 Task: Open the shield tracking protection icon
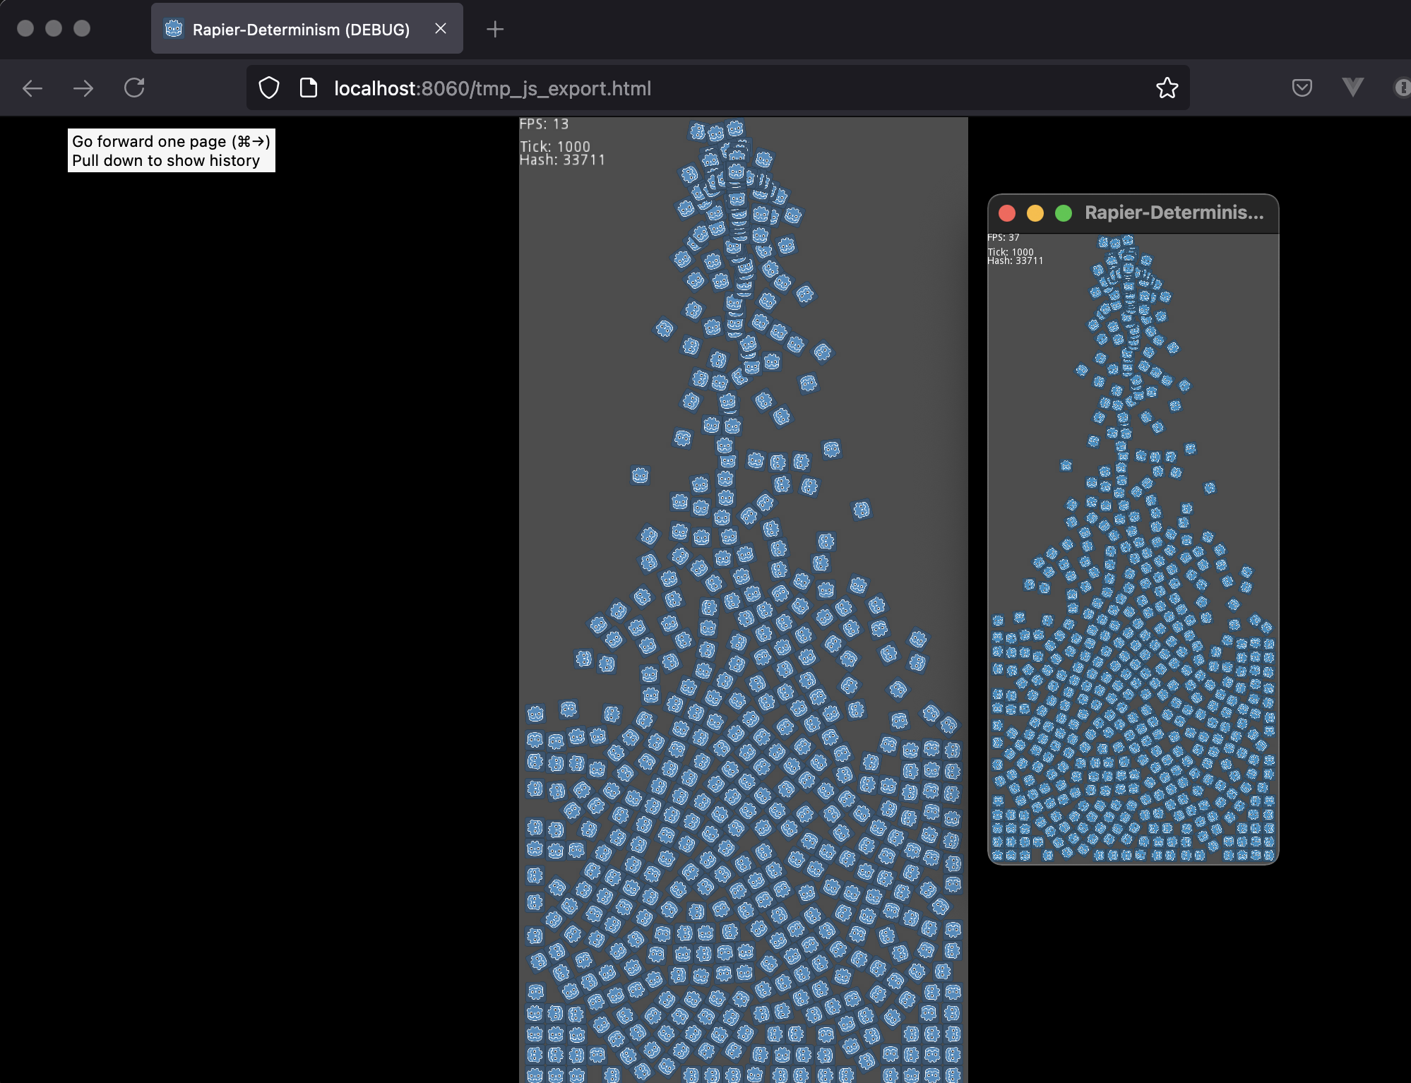269,88
